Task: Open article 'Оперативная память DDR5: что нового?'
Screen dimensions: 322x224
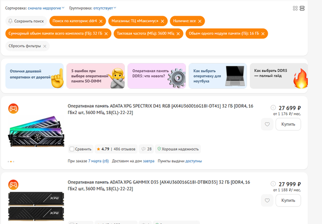Action: (x=156, y=76)
